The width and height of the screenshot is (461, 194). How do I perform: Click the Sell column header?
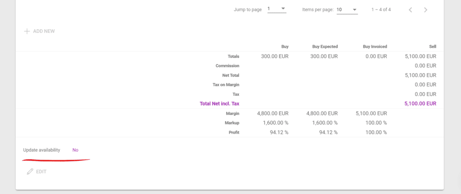[x=432, y=46]
